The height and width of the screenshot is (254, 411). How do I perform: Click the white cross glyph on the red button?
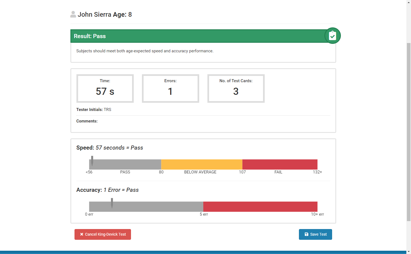(x=81, y=234)
